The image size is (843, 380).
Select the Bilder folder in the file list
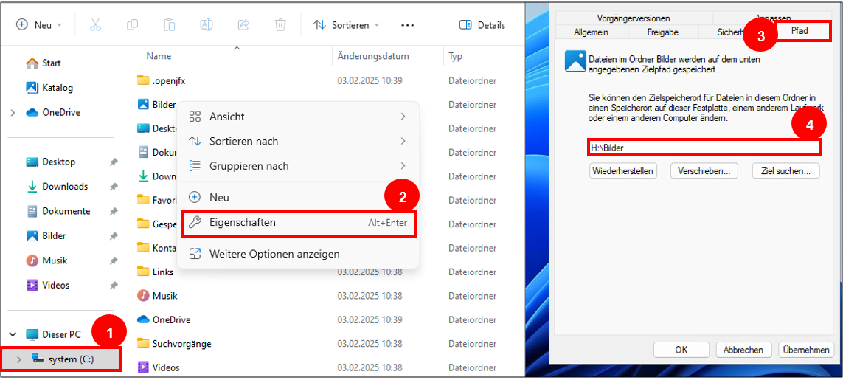point(157,105)
